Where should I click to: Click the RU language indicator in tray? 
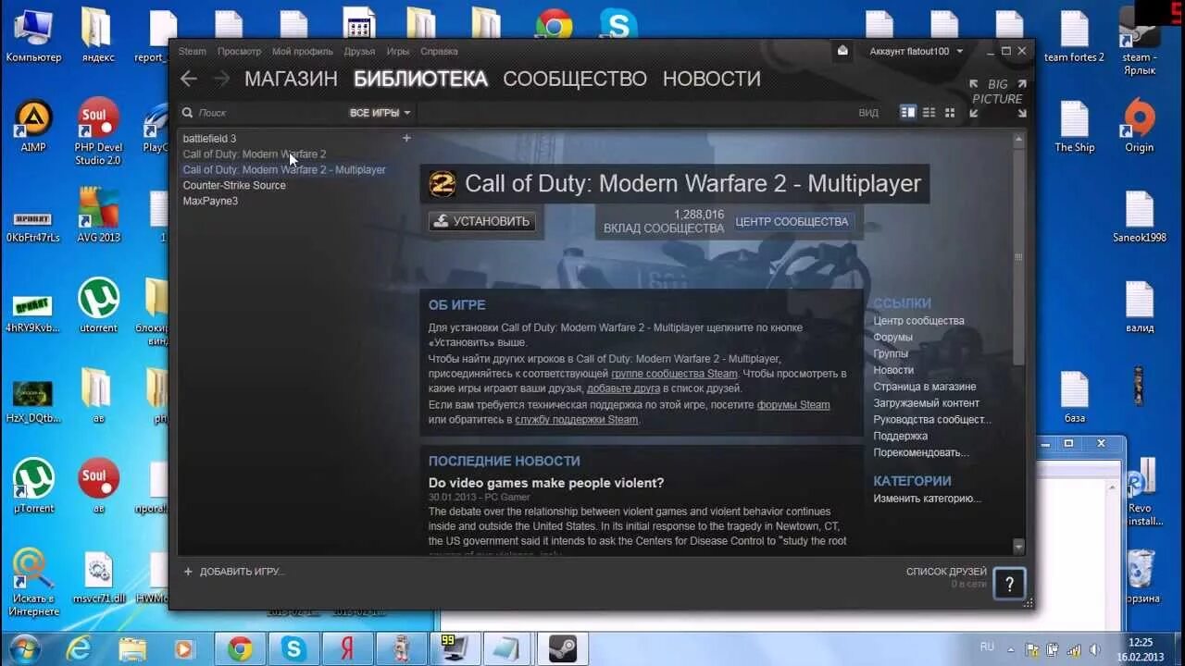coord(987,647)
